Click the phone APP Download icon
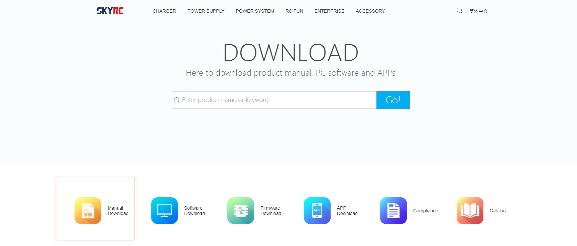The height and width of the screenshot is (246, 577). (x=317, y=211)
